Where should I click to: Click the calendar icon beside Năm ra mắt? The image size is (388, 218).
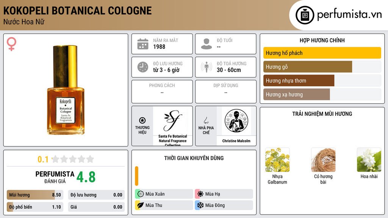(x=143, y=44)
